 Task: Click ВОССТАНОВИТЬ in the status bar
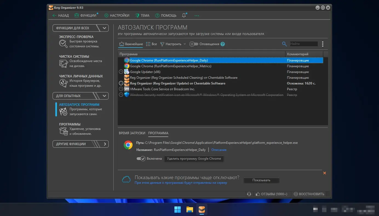tap(309, 194)
